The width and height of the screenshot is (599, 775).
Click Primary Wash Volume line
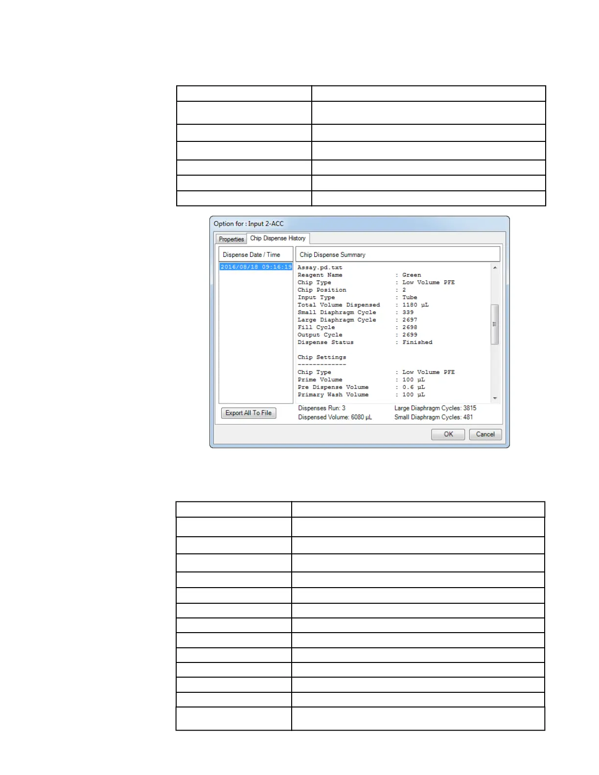361,395
